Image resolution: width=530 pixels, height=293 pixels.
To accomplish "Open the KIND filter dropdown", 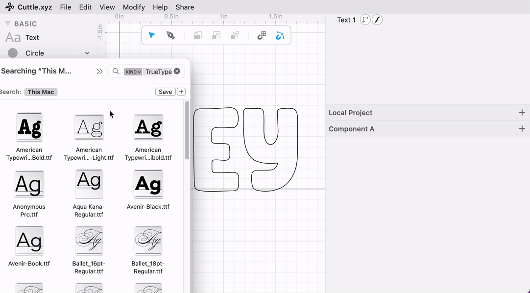I will (x=133, y=72).
